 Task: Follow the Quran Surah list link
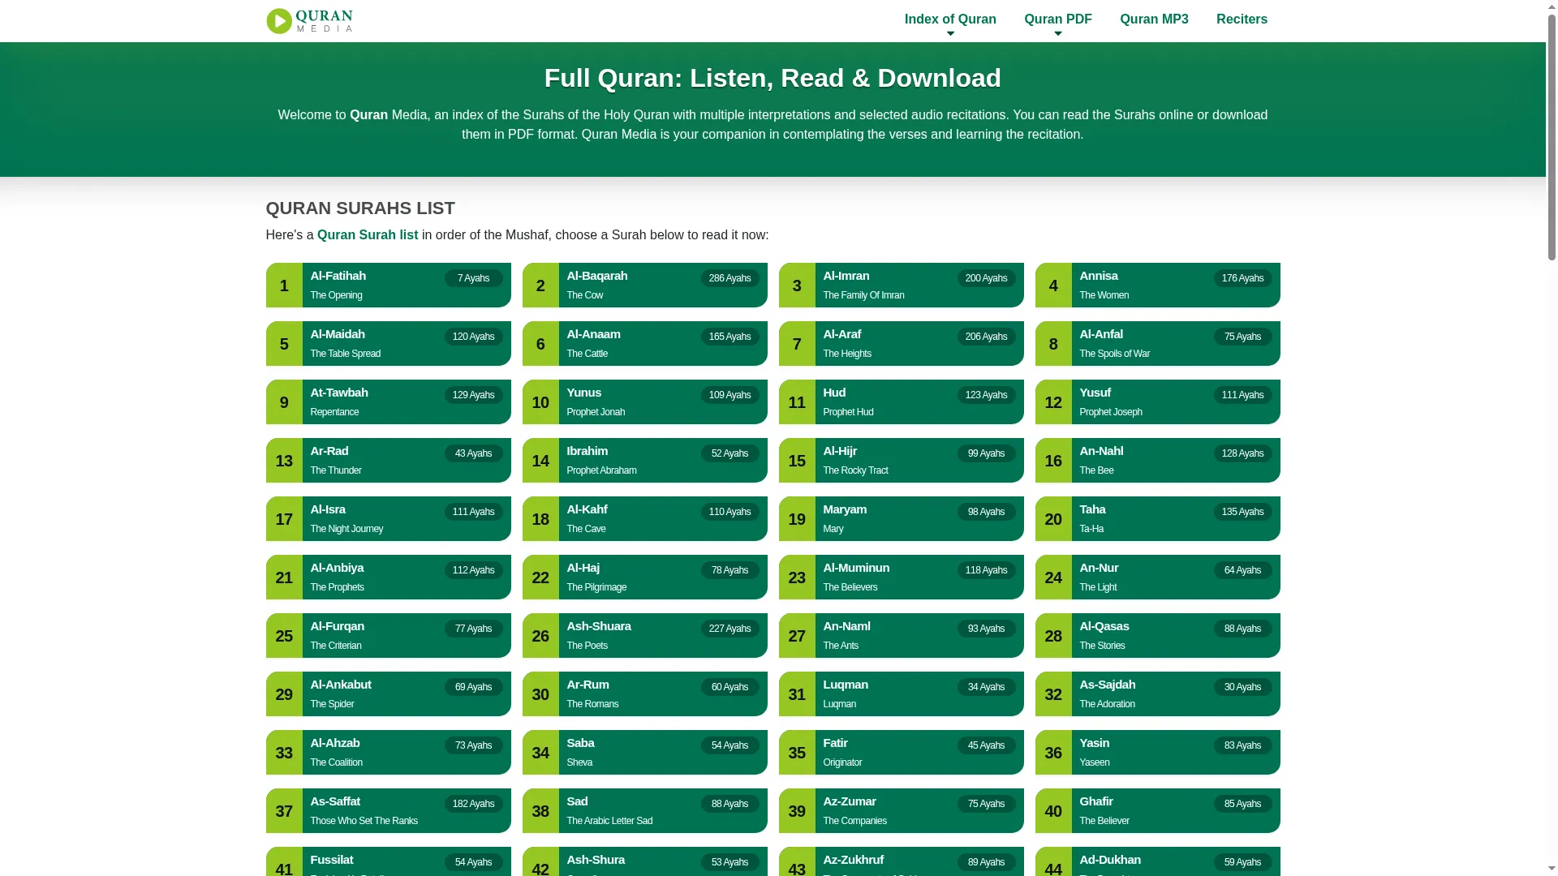pyautogui.click(x=368, y=234)
